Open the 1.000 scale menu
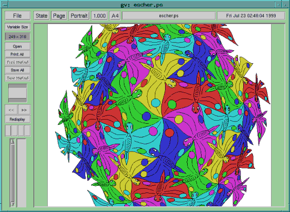 (100, 16)
